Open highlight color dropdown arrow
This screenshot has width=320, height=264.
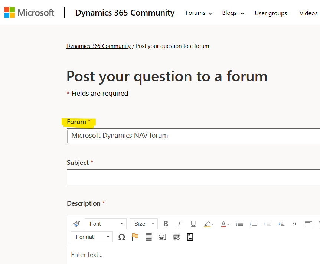(212, 224)
